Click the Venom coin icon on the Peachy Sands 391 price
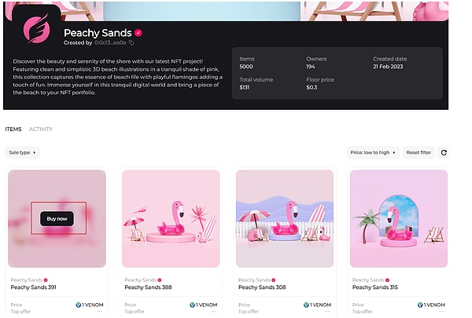The width and height of the screenshot is (472, 318). pyautogui.click(x=78, y=305)
